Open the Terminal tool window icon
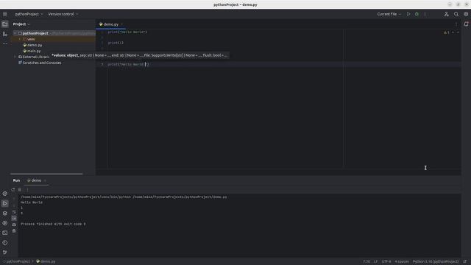471x265 pixels. (x=5, y=233)
